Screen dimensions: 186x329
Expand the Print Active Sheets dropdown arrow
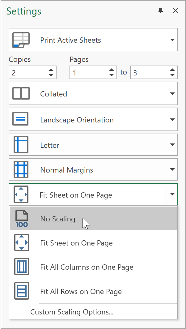click(172, 40)
